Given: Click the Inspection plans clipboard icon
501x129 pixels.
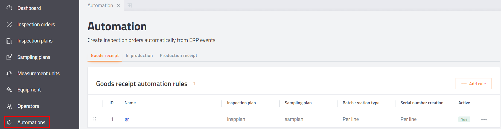Looking at the screenshot, I should tap(9, 41).
